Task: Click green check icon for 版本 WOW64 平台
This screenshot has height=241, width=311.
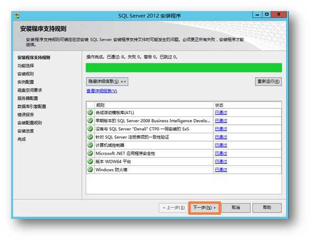Action: point(90,161)
